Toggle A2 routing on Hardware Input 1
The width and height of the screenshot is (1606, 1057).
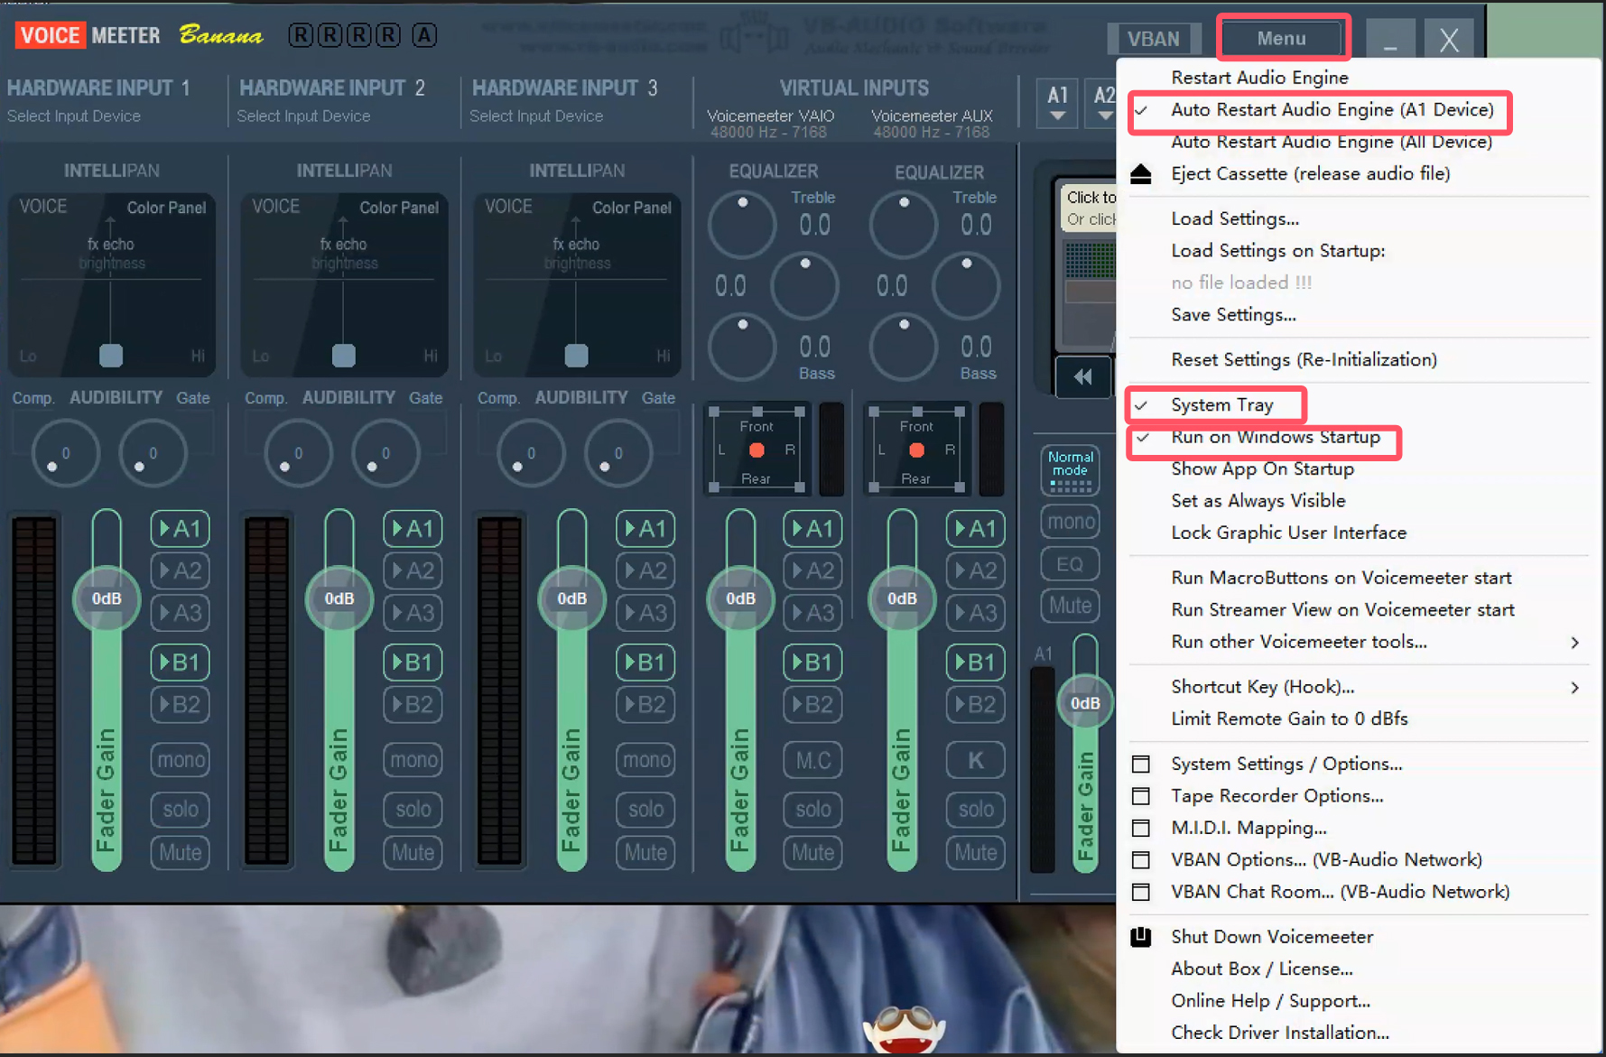181,571
